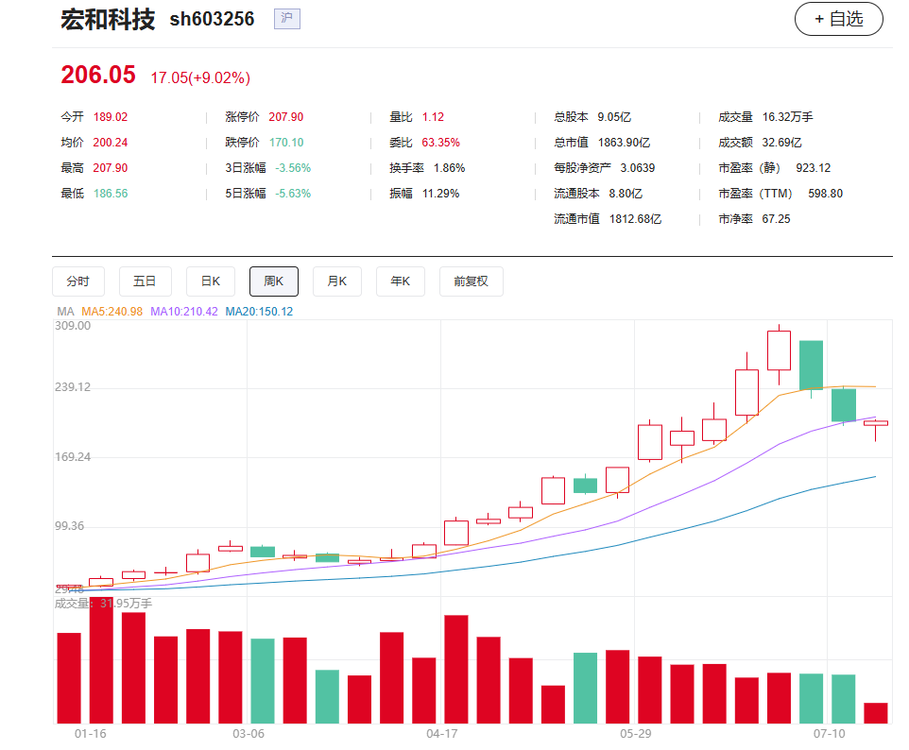Open the 五日 five-day chart tab
This screenshot has width=909, height=750.
(145, 281)
